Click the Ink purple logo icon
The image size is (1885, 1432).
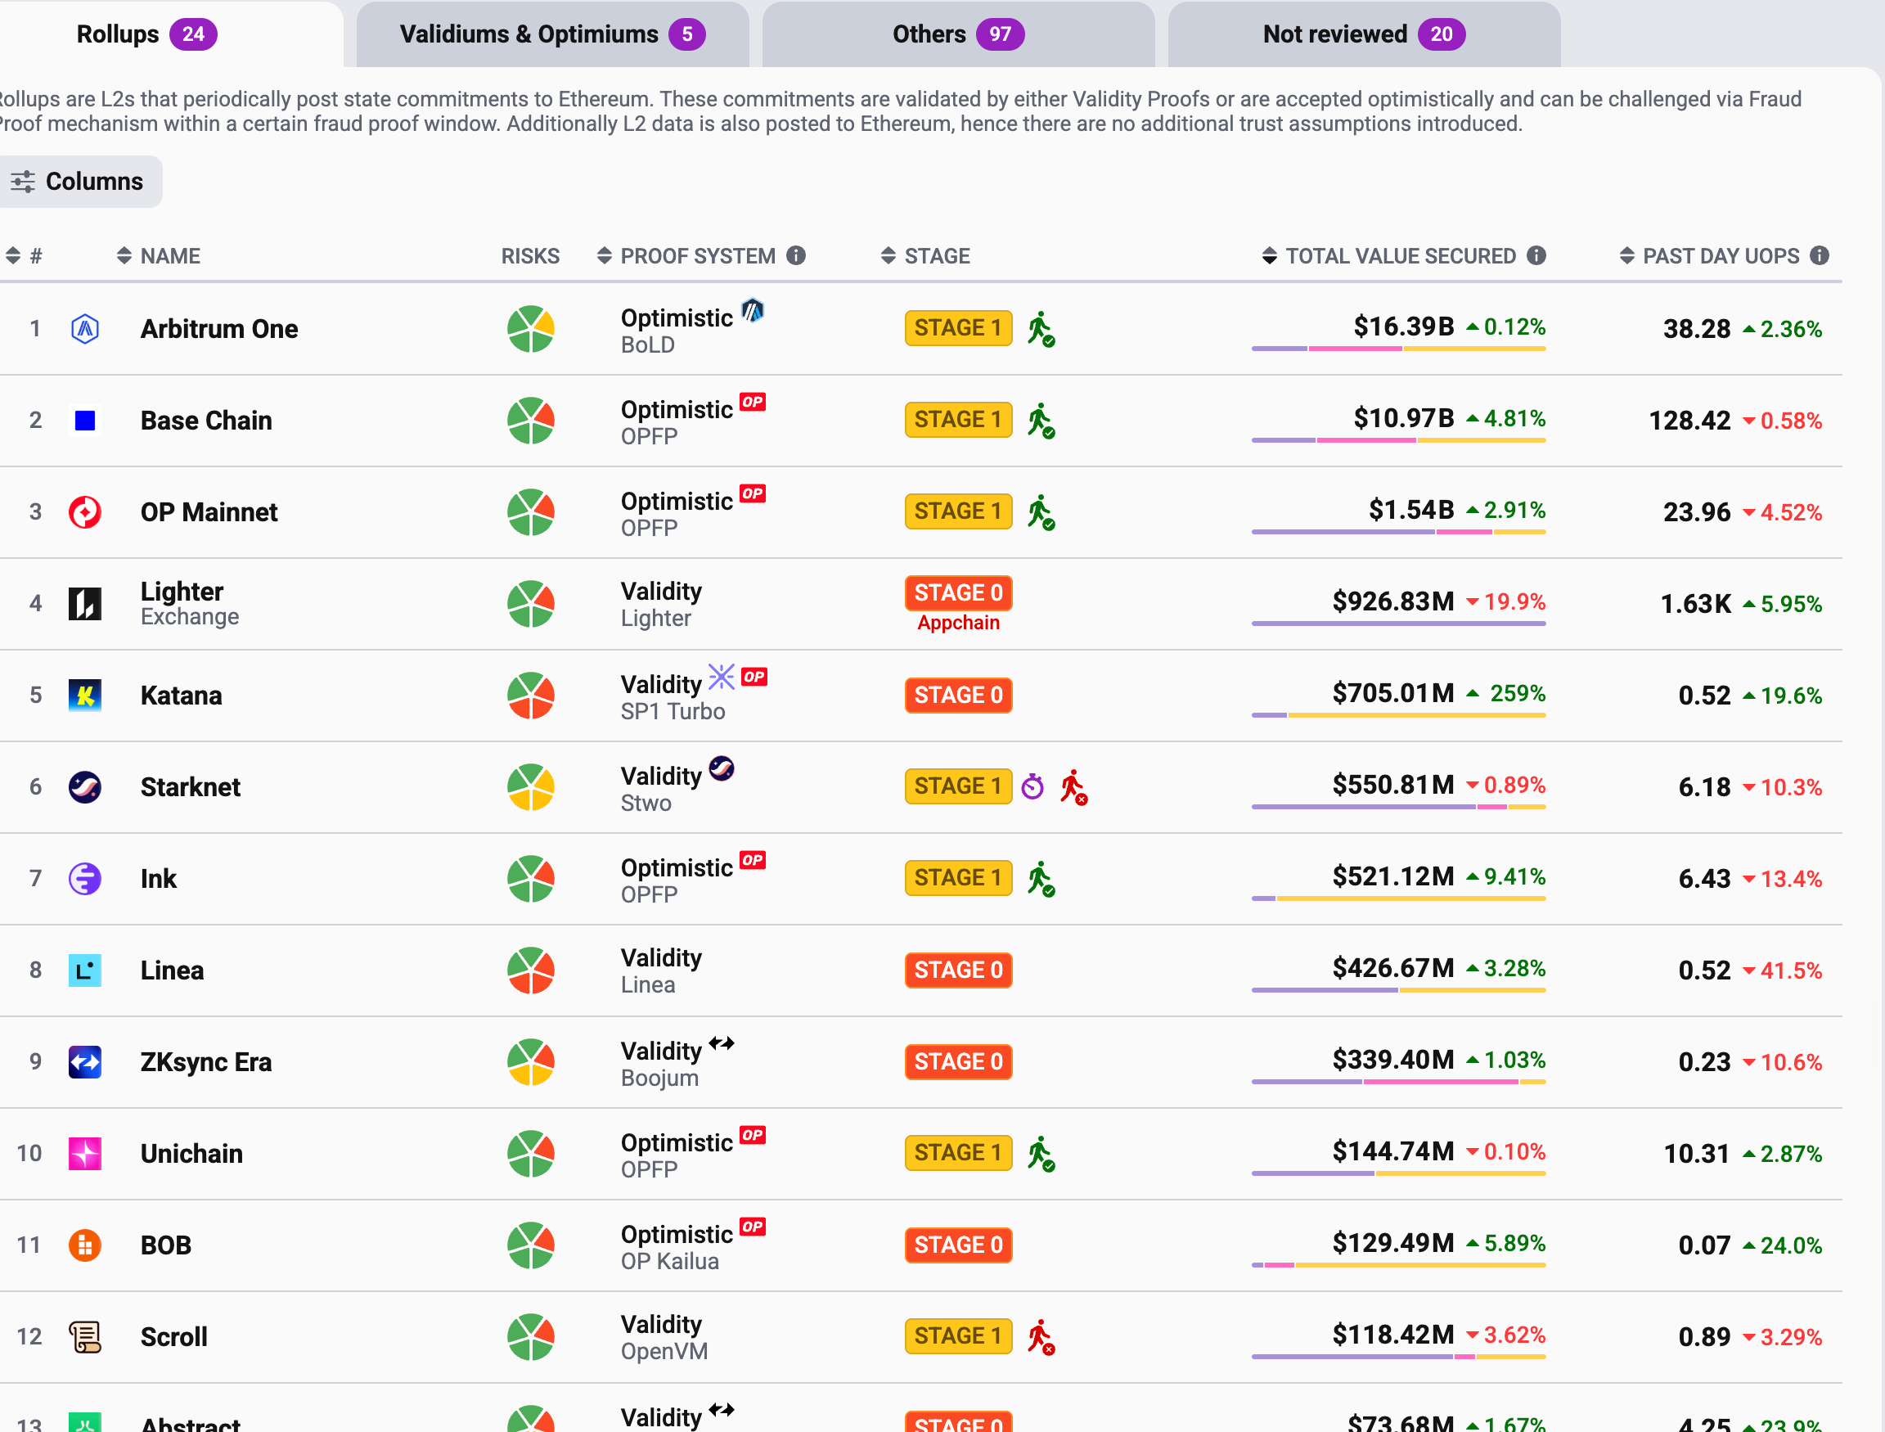click(85, 879)
